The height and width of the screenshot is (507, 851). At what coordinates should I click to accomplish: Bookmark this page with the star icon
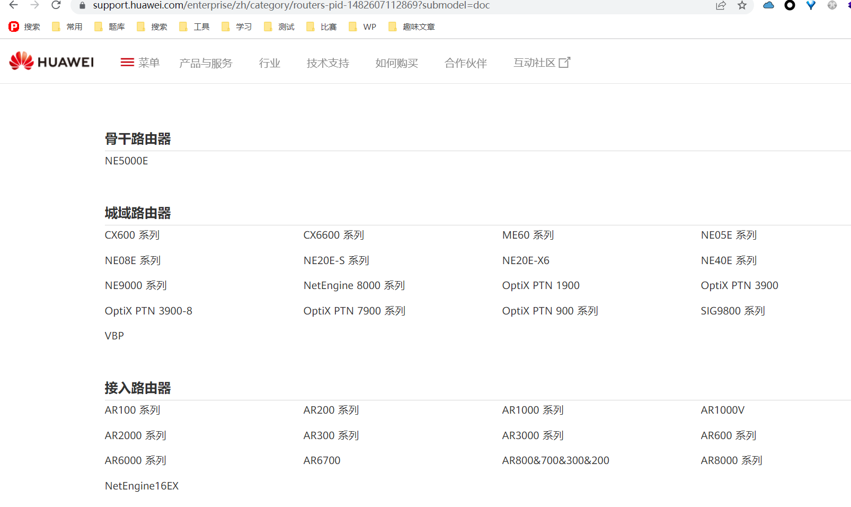(742, 5)
